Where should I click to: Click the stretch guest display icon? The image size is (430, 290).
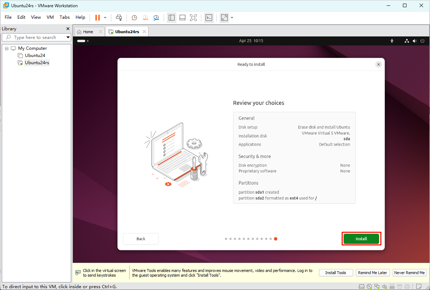(224, 18)
